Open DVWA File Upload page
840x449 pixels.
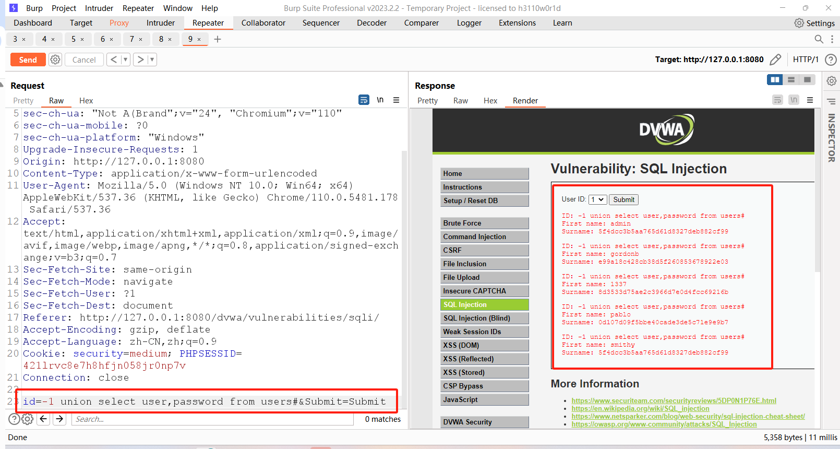(485, 277)
